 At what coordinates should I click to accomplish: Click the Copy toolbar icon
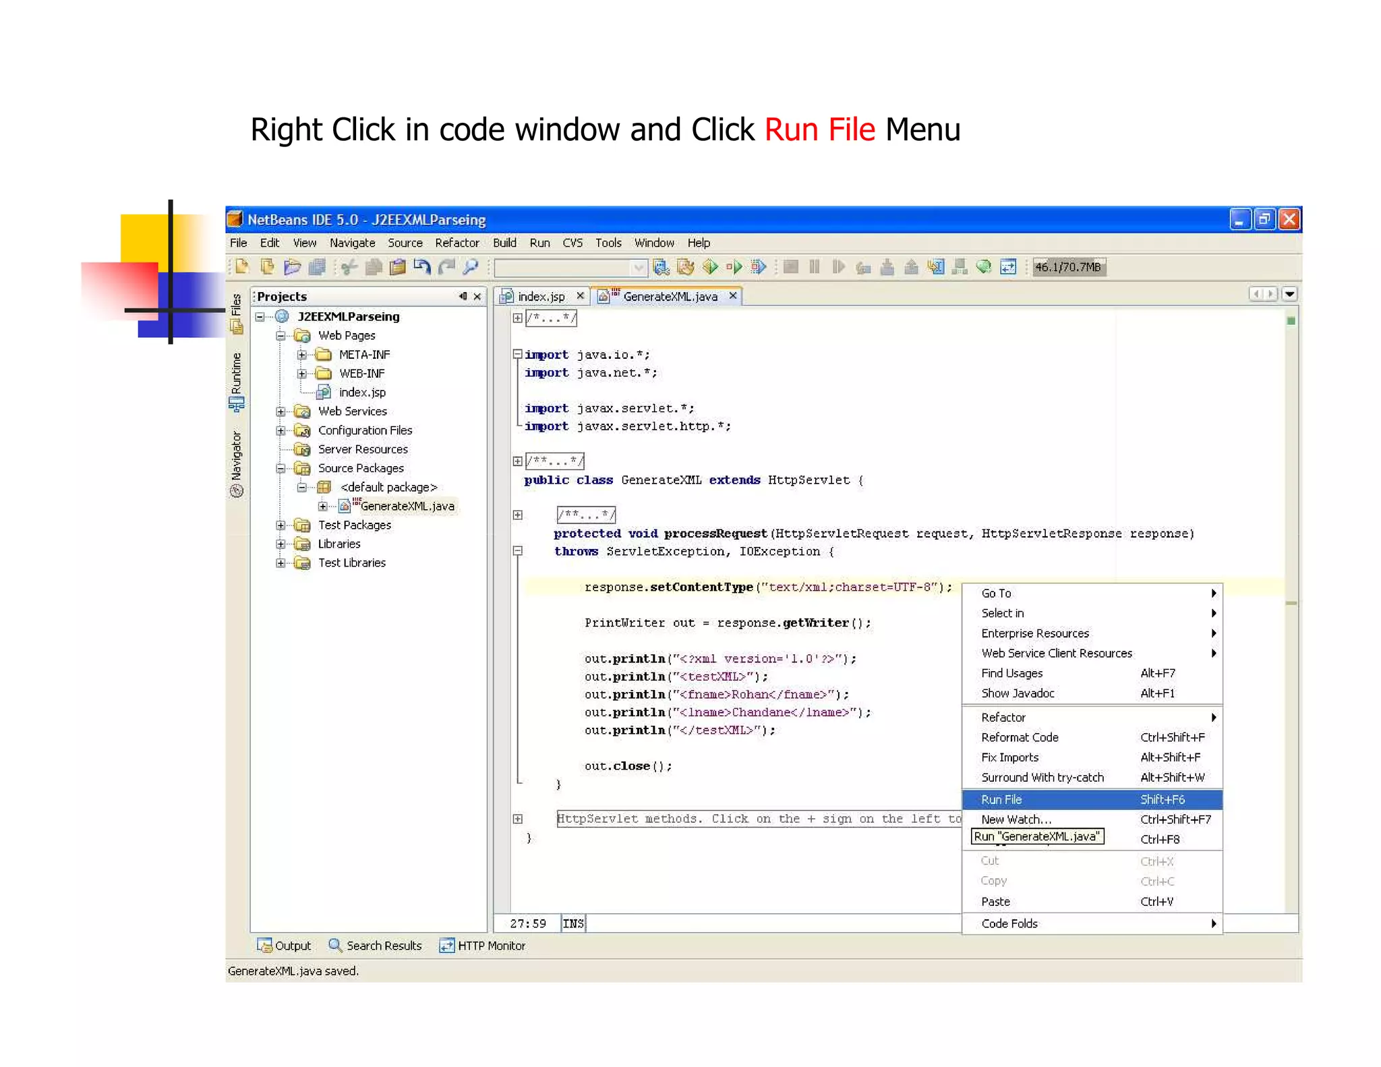373,267
